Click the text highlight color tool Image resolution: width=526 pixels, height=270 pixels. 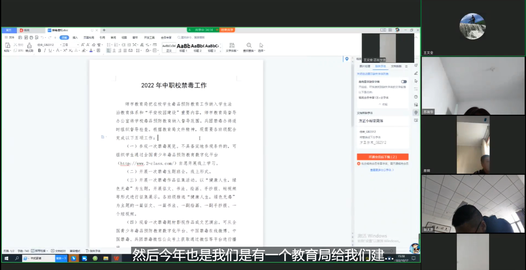(x=83, y=50)
